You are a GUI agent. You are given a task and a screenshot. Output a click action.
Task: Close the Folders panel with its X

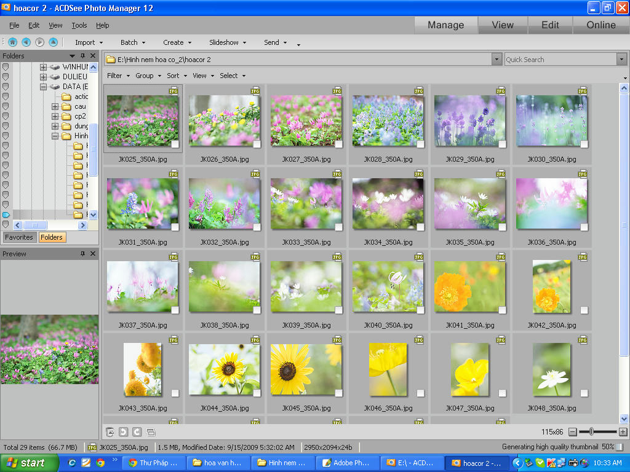(x=93, y=56)
